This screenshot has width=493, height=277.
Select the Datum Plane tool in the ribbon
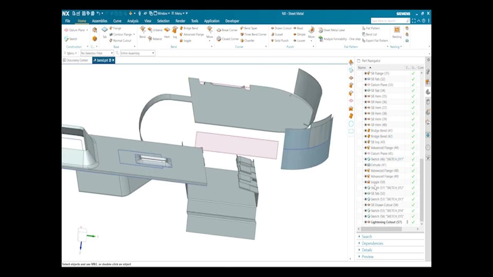coord(75,30)
